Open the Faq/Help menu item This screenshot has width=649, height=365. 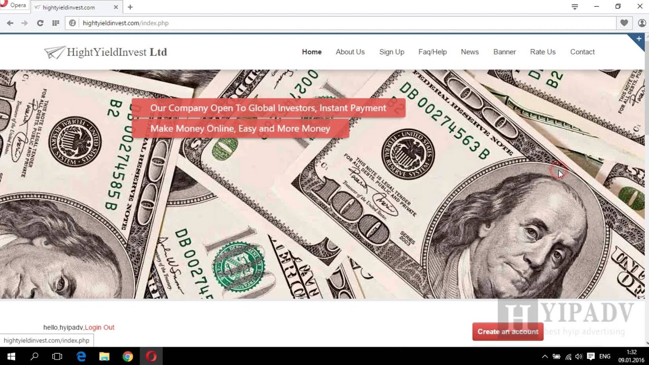point(432,52)
